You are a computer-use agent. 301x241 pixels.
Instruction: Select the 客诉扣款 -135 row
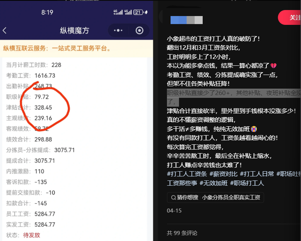coord(26,182)
